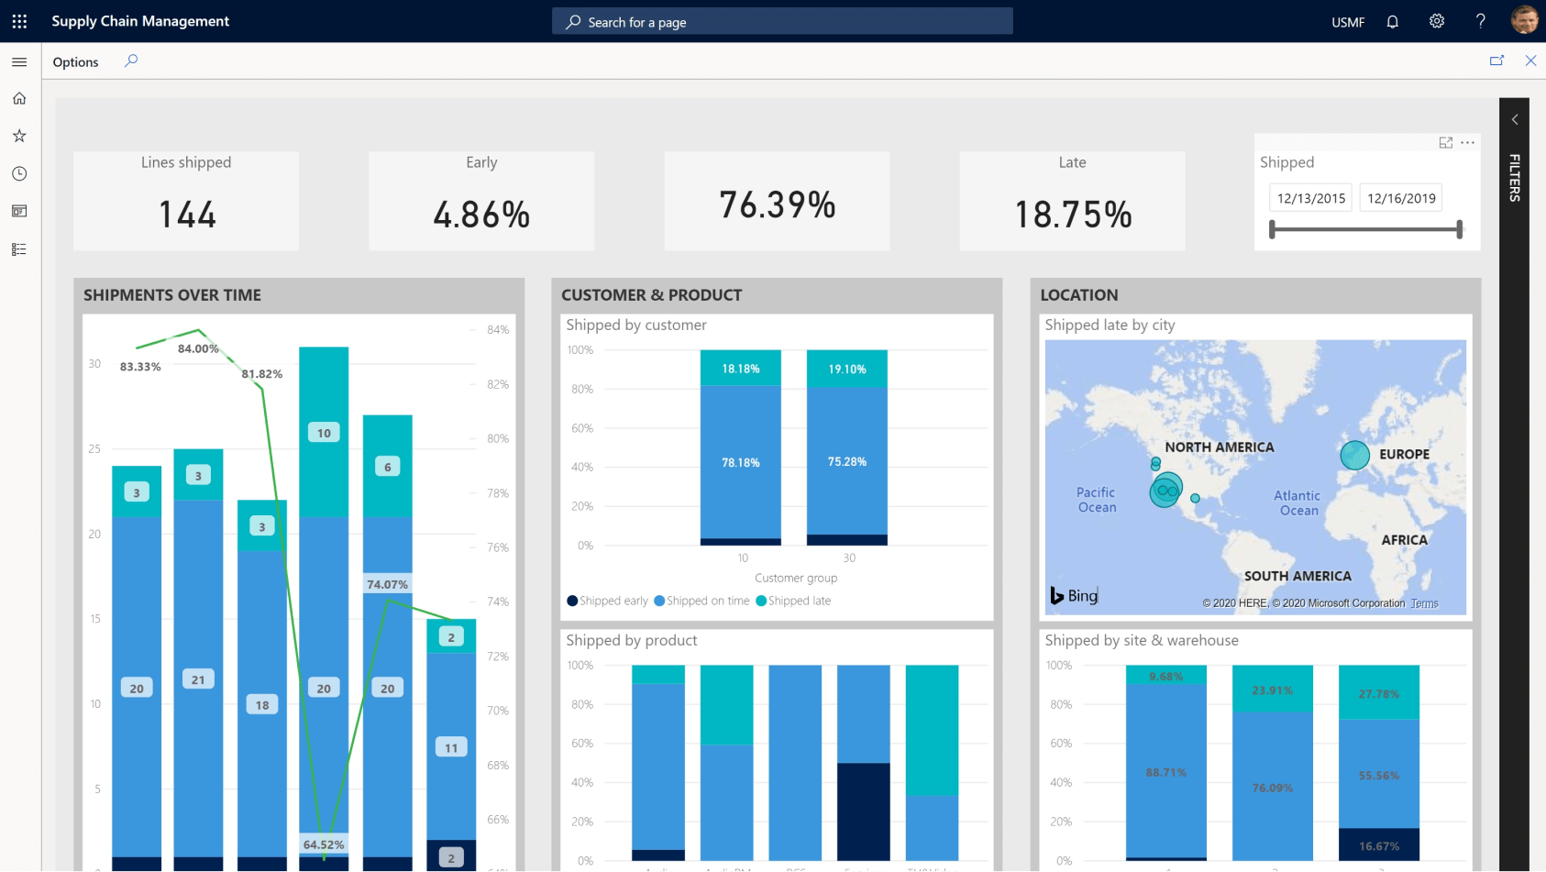Open Favorites star in the sidebar
Image resolution: width=1546 pixels, height=872 pixels.
pos(19,136)
